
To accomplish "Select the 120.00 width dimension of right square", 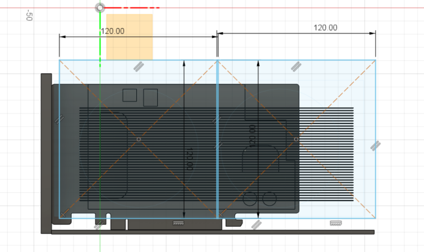I will pyautogui.click(x=325, y=28).
